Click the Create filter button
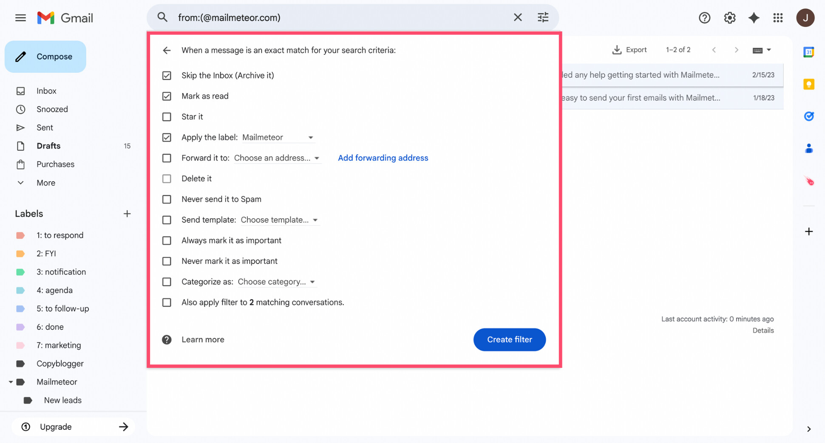This screenshot has width=825, height=443. 510,339
